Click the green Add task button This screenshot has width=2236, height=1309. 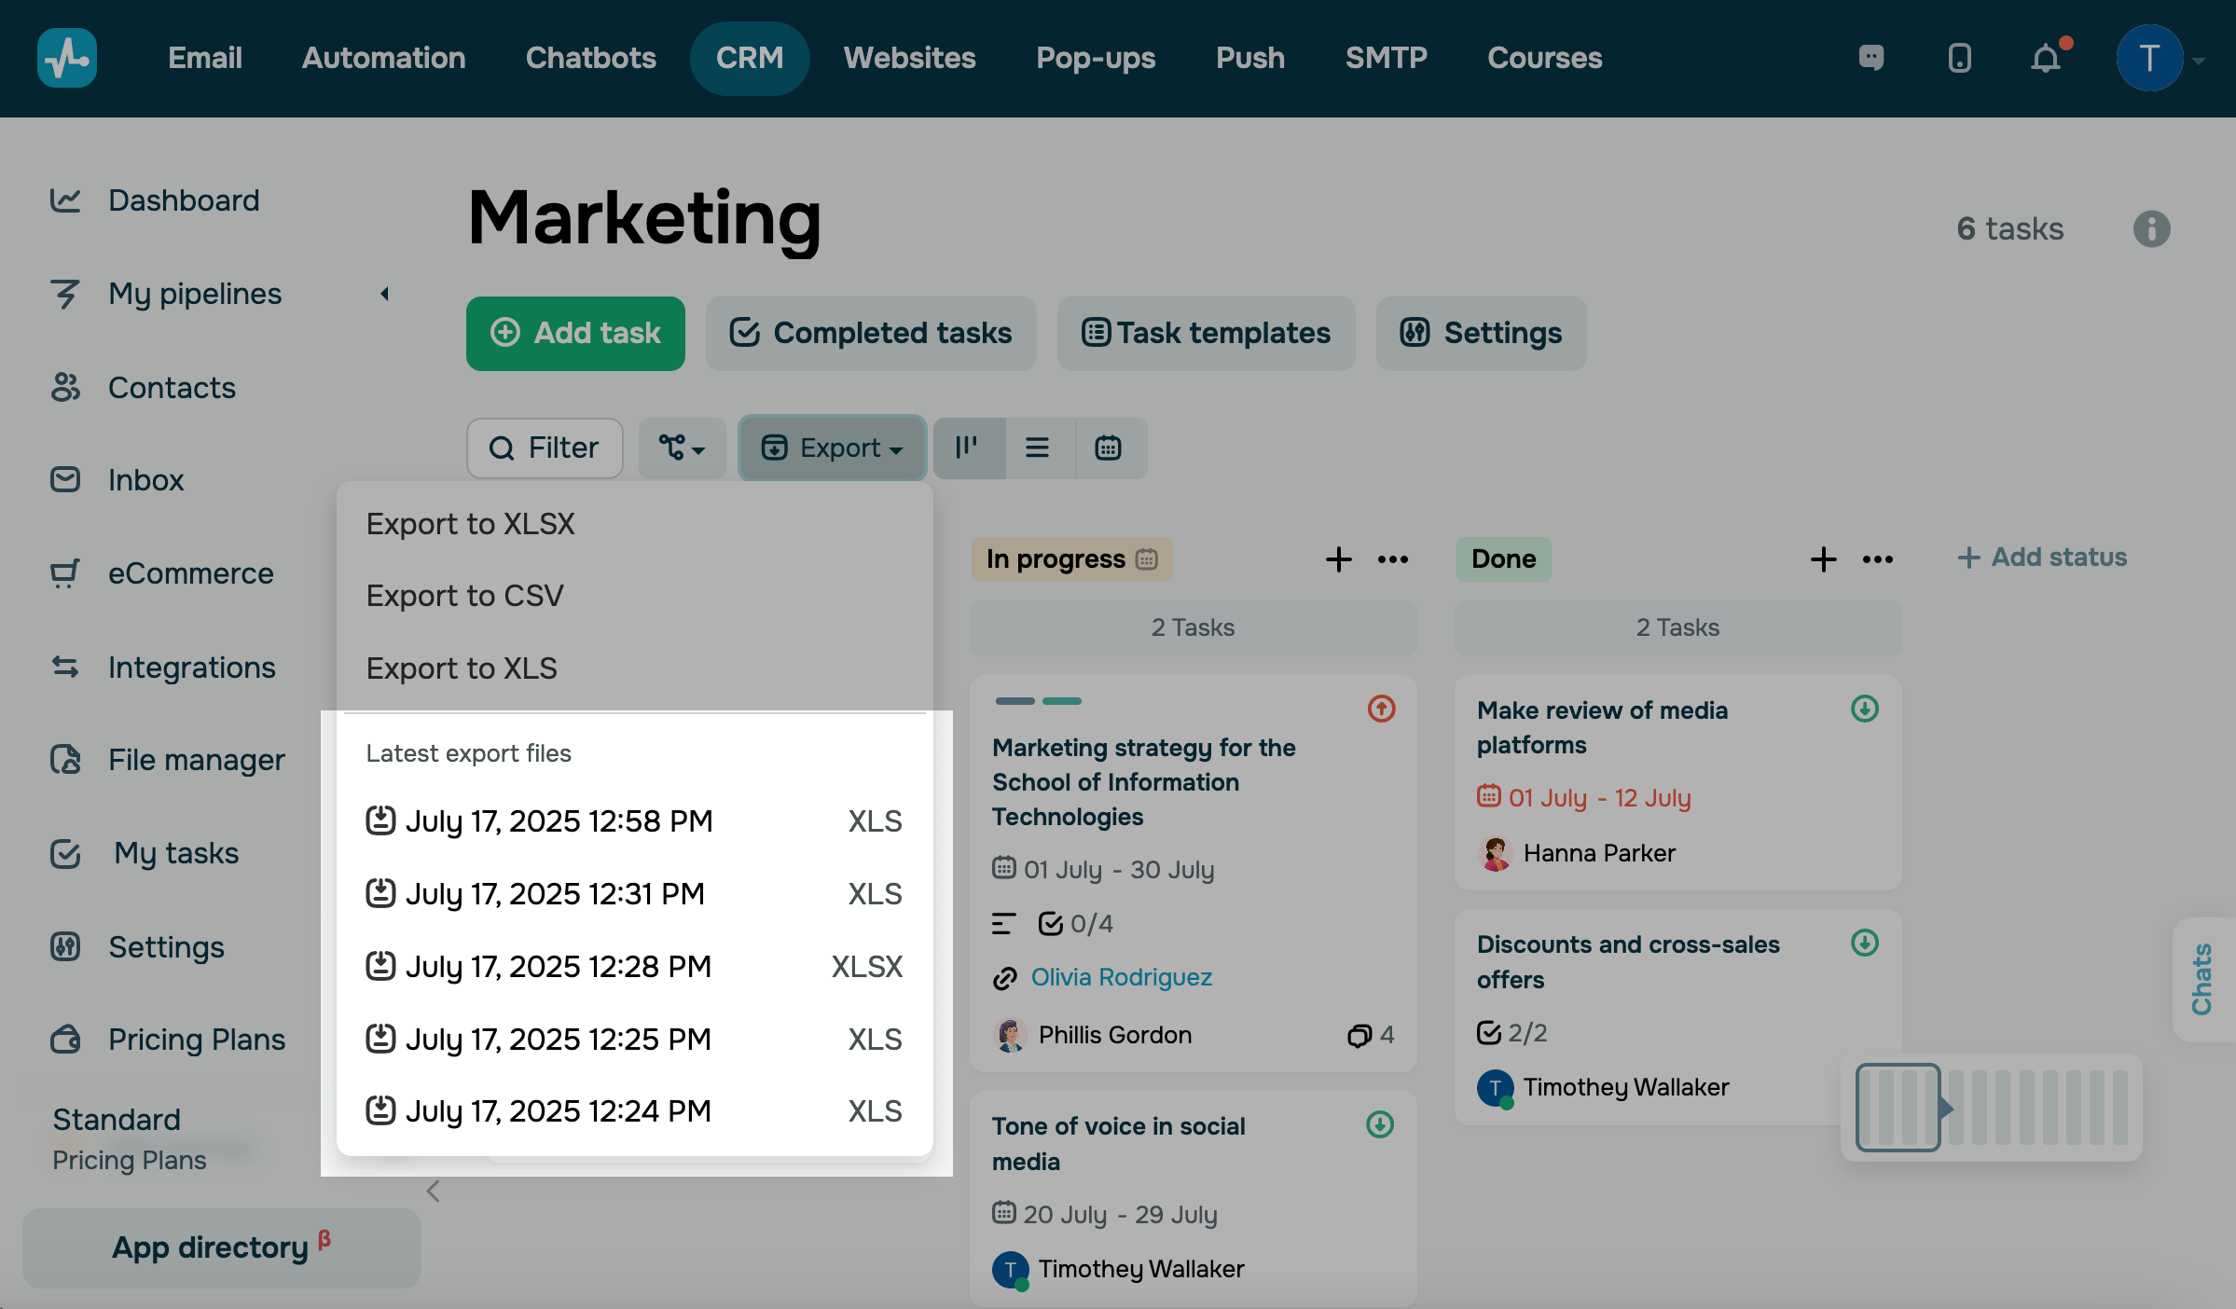coord(575,334)
